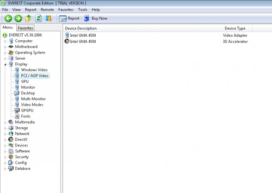Click the DirectX icon in the tree

(x=11, y=140)
